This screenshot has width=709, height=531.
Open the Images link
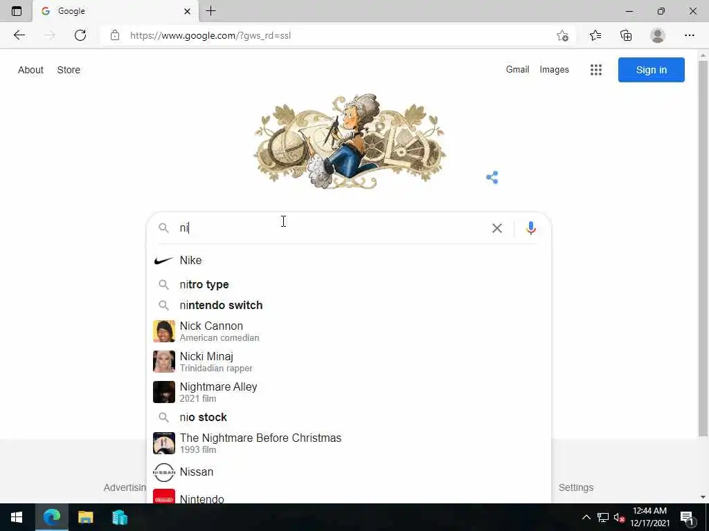(554, 70)
